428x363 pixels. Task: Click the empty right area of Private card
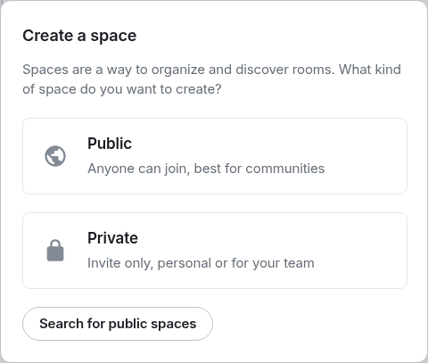359,251
